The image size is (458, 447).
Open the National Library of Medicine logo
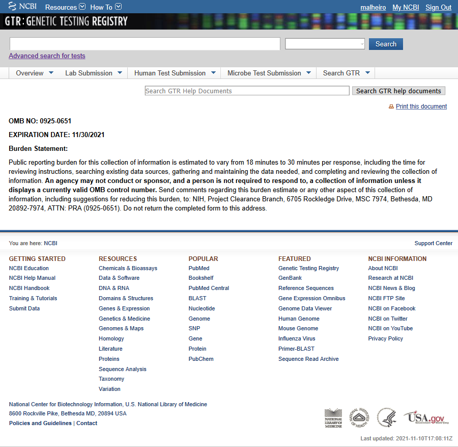tap(333, 418)
